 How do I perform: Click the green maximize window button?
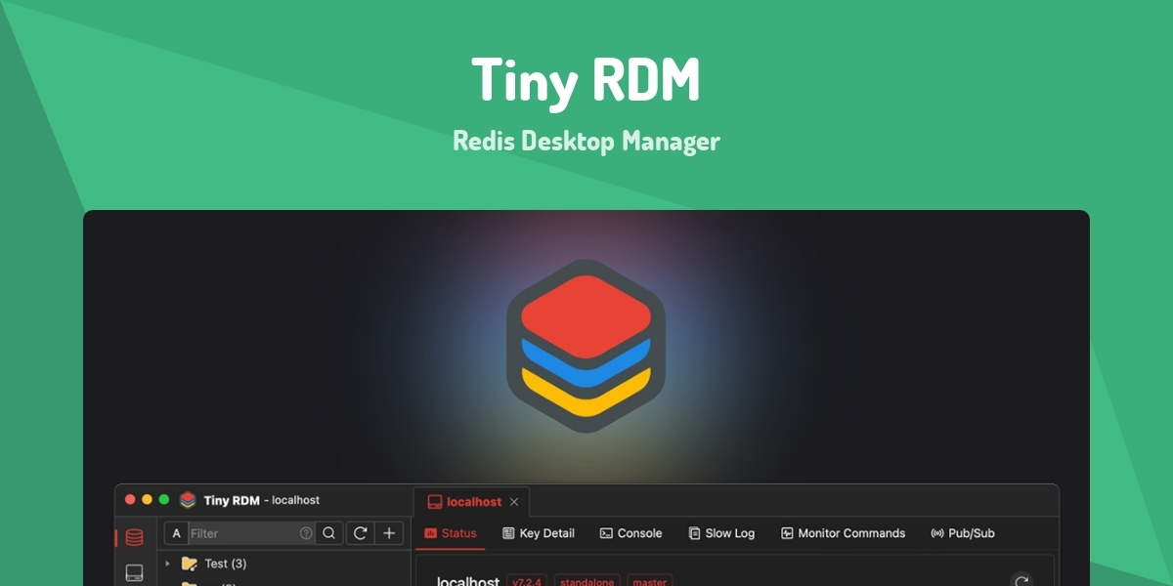tap(163, 499)
